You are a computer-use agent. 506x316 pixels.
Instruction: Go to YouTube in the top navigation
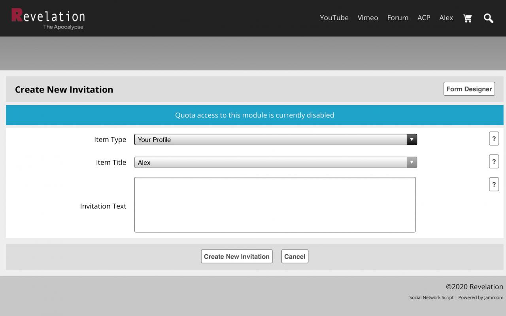(x=334, y=18)
